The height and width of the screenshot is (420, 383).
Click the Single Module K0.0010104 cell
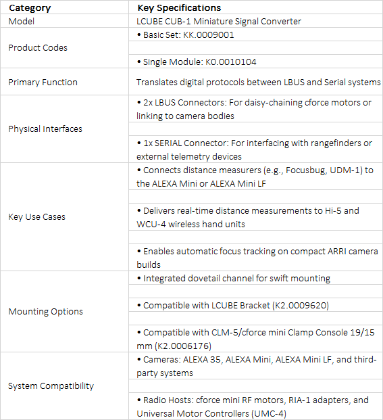point(256,62)
